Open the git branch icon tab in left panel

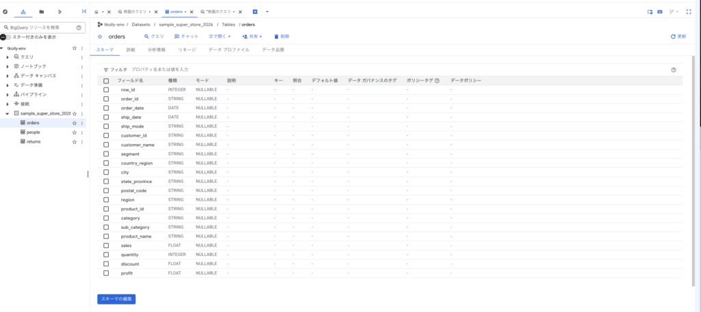point(60,11)
